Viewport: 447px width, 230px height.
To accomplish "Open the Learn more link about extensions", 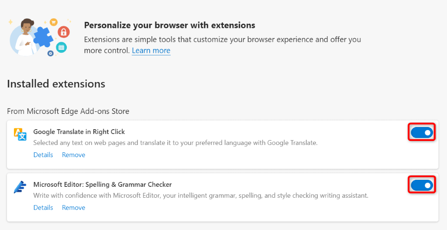I will pos(151,51).
